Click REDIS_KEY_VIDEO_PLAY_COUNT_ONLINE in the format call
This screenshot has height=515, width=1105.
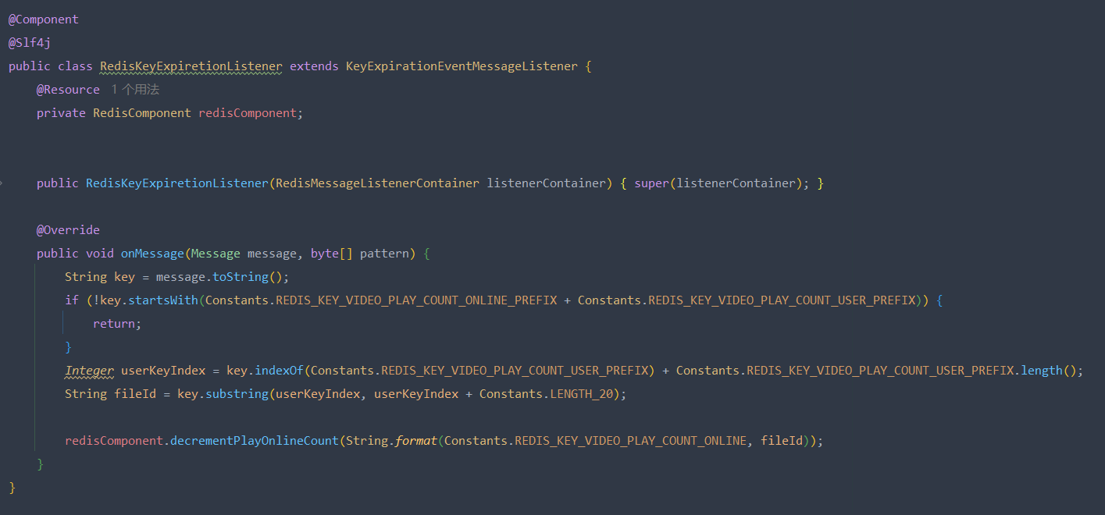(630, 441)
